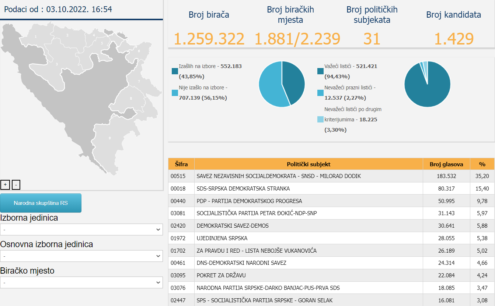
Task: Expand the Izborna jedinica dropdown
Action: coord(81,230)
